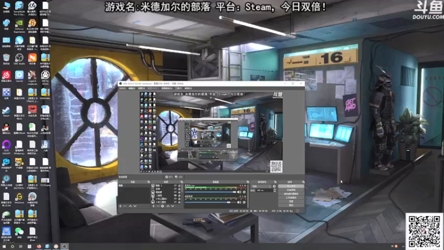
Task: Click 麦克风/Aux volume slider
Action: pyautogui.click(x=211, y=192)
